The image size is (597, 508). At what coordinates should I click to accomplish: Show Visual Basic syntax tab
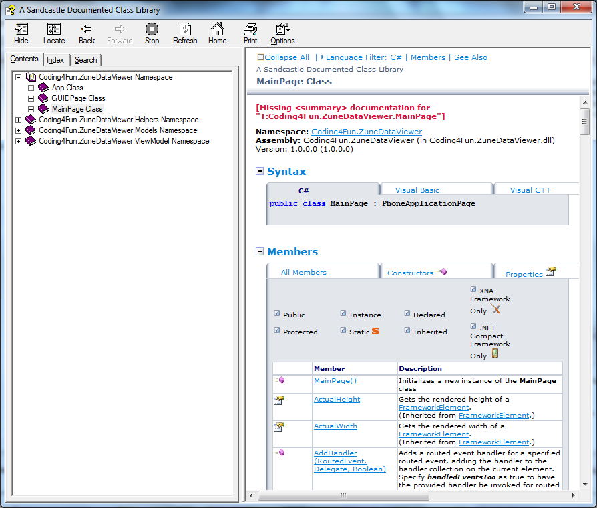click(417, 190)
